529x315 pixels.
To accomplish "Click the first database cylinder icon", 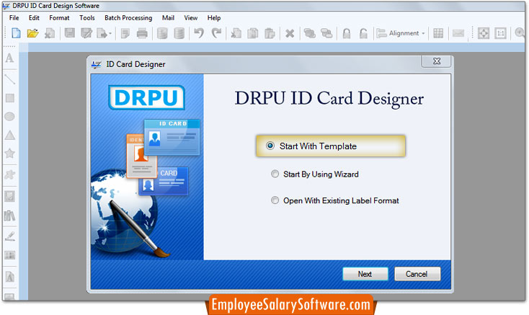I will [x=162, y=33].
